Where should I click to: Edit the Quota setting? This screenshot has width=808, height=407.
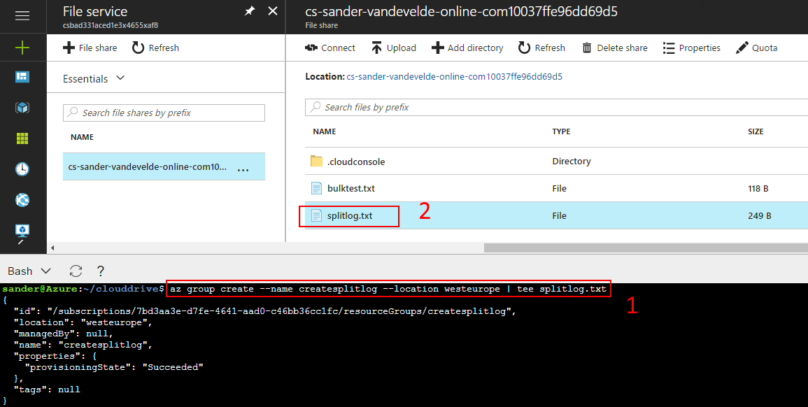[x=757, y=48]
